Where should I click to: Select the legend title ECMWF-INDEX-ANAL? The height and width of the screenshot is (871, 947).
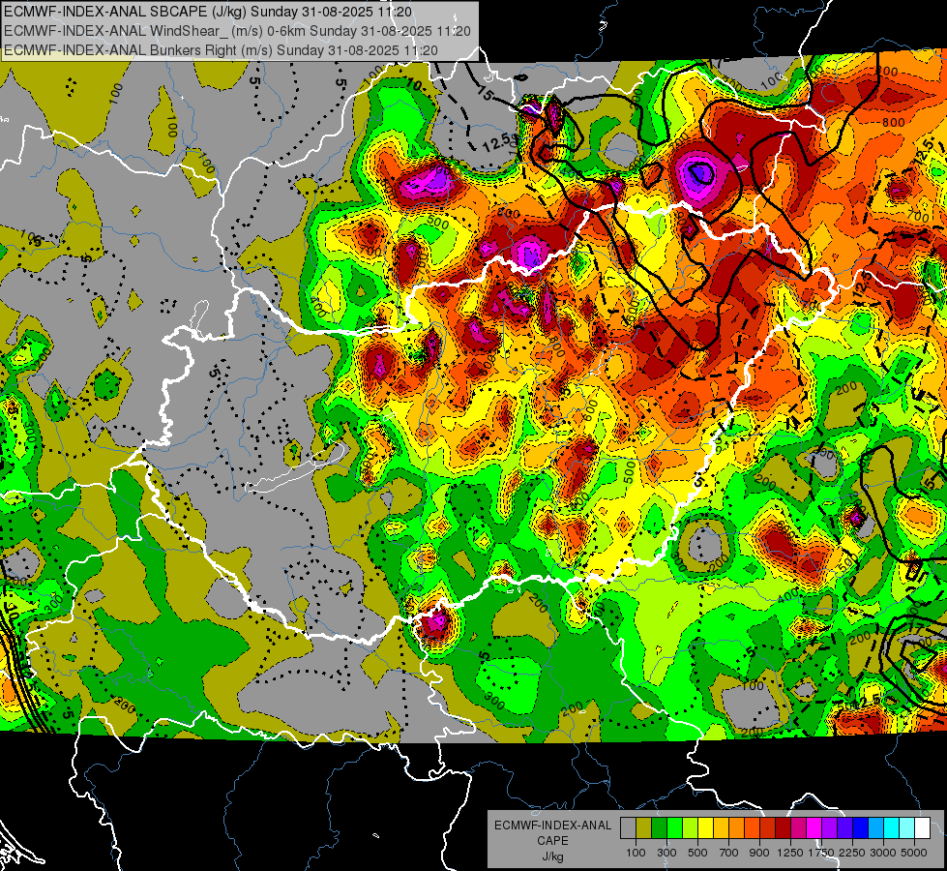(553, 826)
